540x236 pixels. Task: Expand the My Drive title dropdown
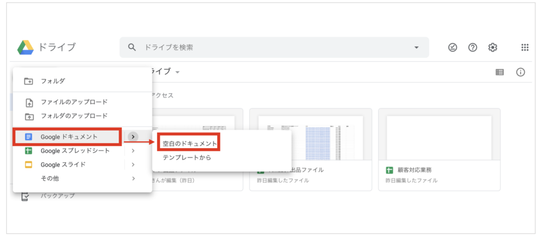(178, 72)
